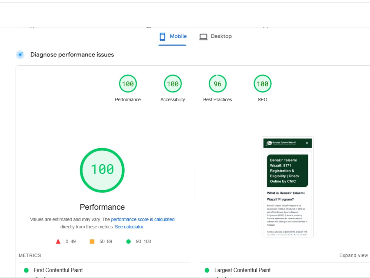Click green status dot beside First Contentful Paint
The image size is (370, 278).
tap(26, 270)
